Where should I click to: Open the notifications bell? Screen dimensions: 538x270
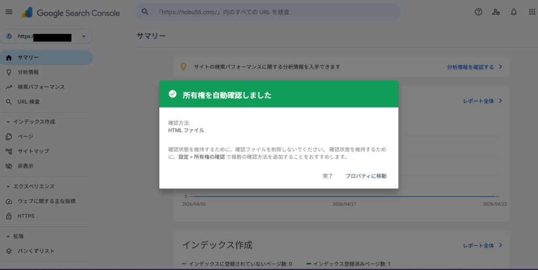tap(514, 12)
